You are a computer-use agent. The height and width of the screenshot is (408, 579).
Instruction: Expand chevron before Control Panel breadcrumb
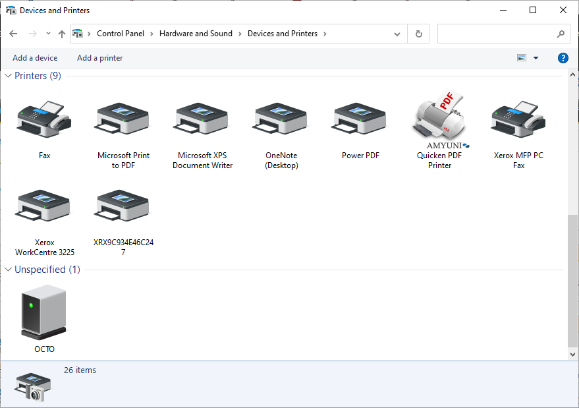(x=89, y=34)
